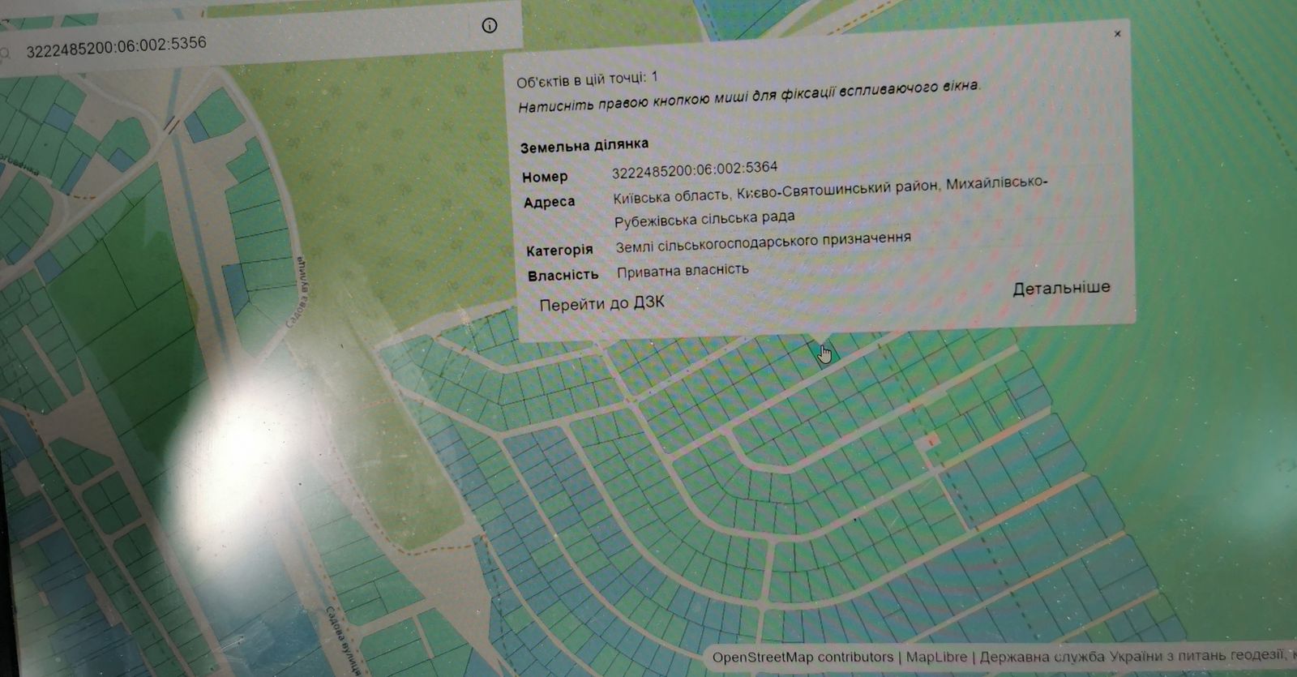Screen dimensions: 1297x677
Task: Select parcel number 3222485200:06:002:5364 text
Action: 695,169
